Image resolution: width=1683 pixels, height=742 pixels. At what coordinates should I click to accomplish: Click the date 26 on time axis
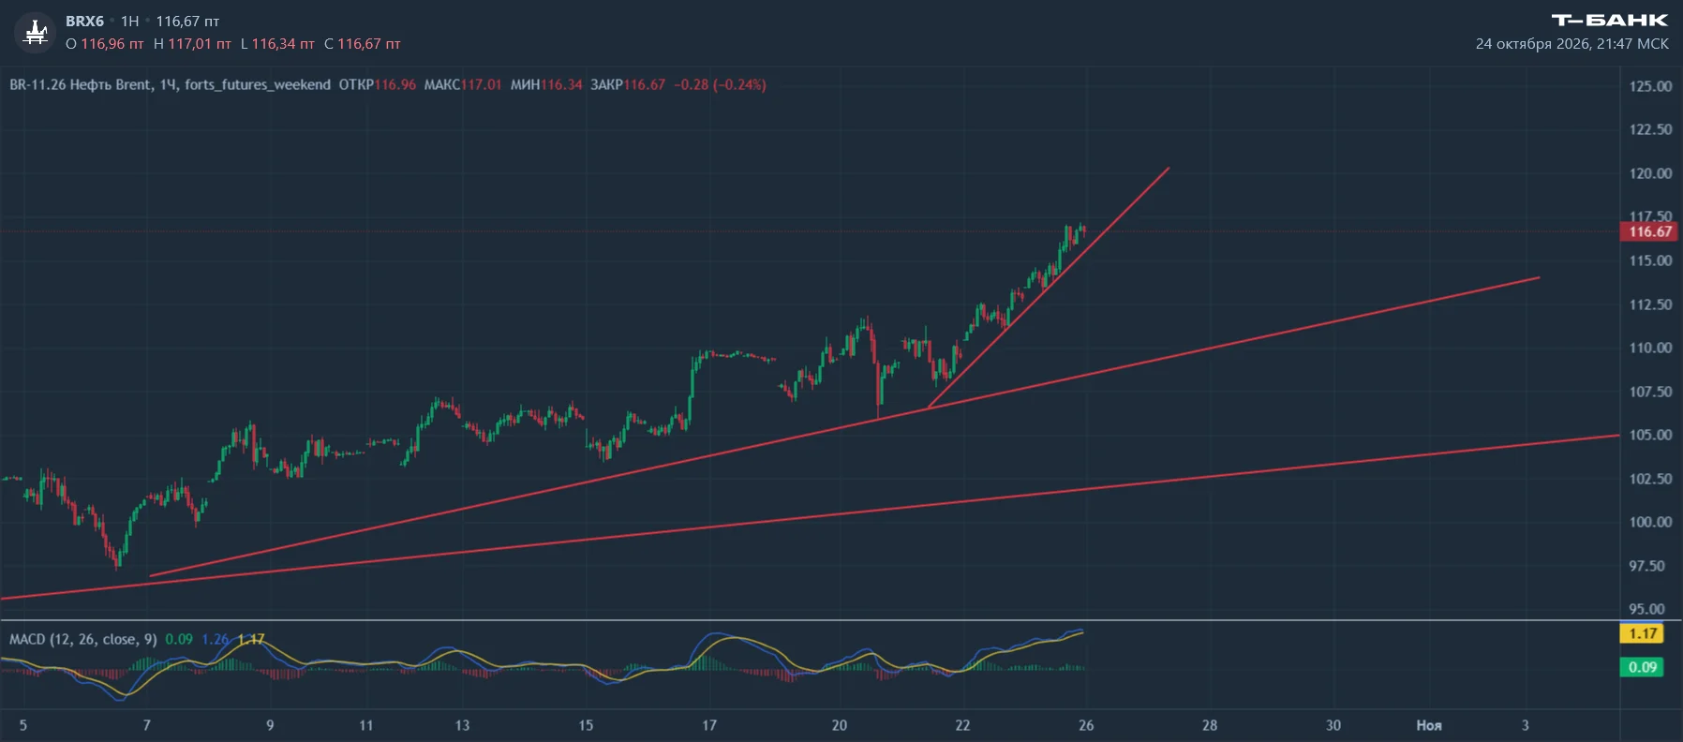click(1086, 725)
